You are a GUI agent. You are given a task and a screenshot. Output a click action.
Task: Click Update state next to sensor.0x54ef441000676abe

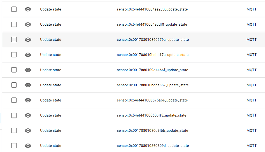click(50, 100)
